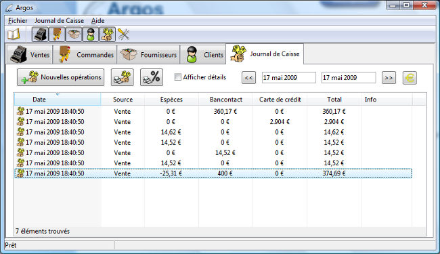Select the 400 € Bancontact cell
440x254 pixels.
coord(225,173)
